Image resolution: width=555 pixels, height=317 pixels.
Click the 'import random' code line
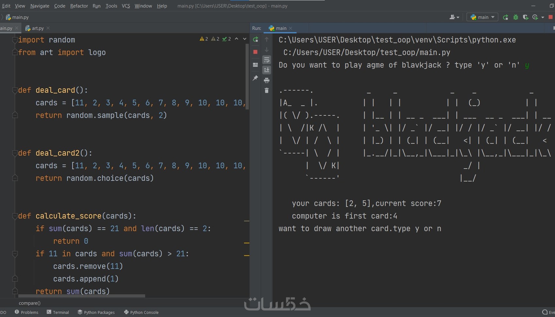tap(47, 40)
